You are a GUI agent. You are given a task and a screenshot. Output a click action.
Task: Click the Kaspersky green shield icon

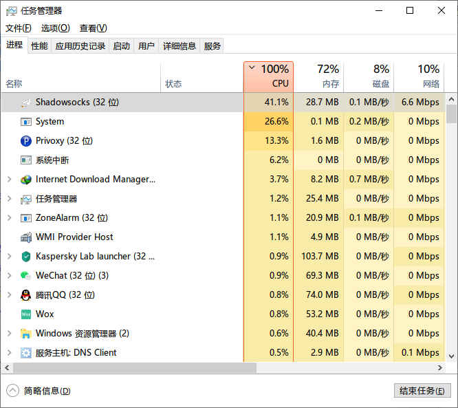click(26, 257)
